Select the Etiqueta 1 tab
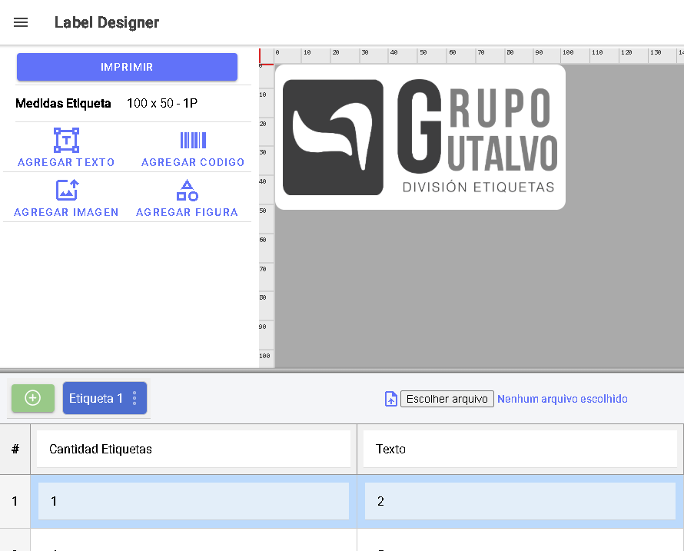The image size is (684, 551). (96, 398)
